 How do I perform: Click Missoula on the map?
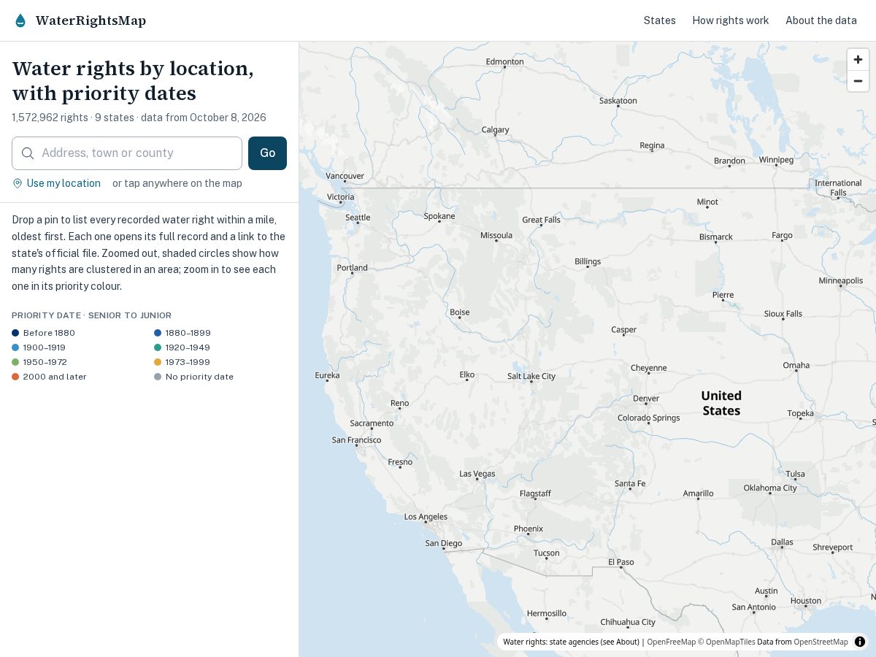tap(496, 235)
